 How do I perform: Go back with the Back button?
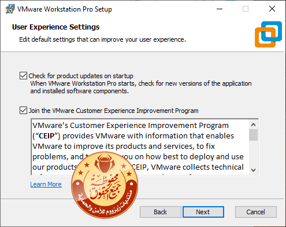click(161, 212)
